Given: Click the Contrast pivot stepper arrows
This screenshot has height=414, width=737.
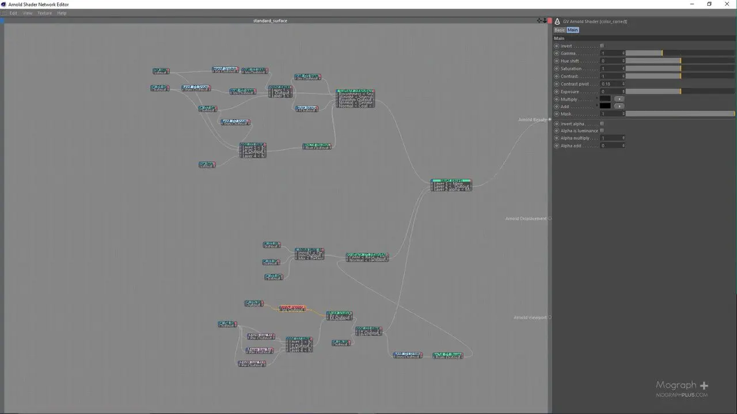Looking at the screenshot, I should 623,84.
